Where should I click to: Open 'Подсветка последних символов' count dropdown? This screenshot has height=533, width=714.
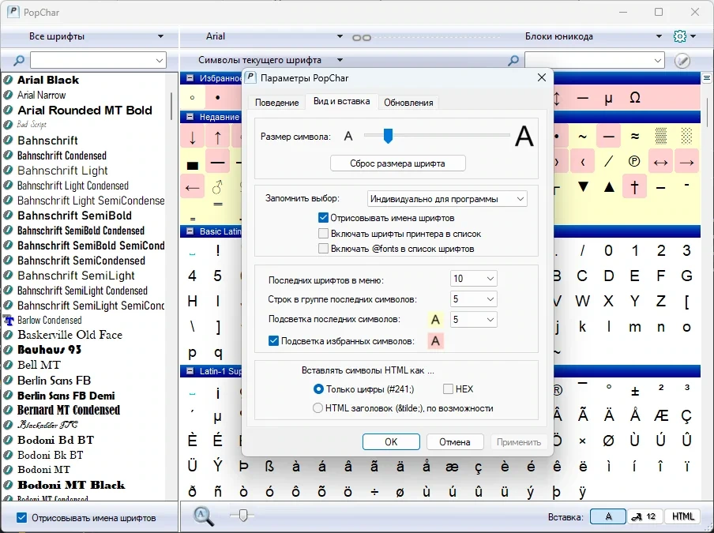(473, 320)
